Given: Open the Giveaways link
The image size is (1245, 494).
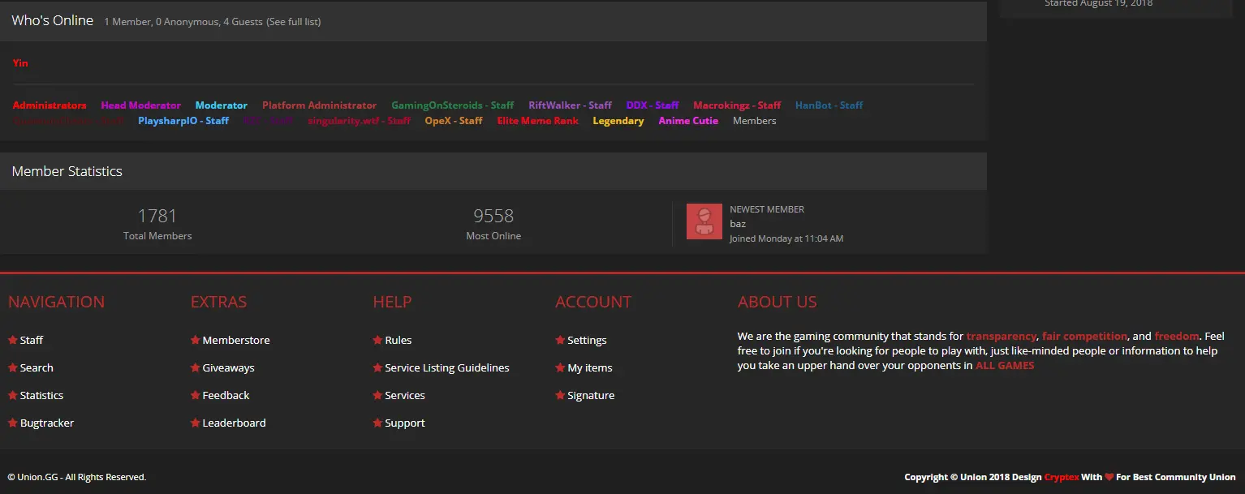Looking at the screenshot, I should tap(229, 367).
